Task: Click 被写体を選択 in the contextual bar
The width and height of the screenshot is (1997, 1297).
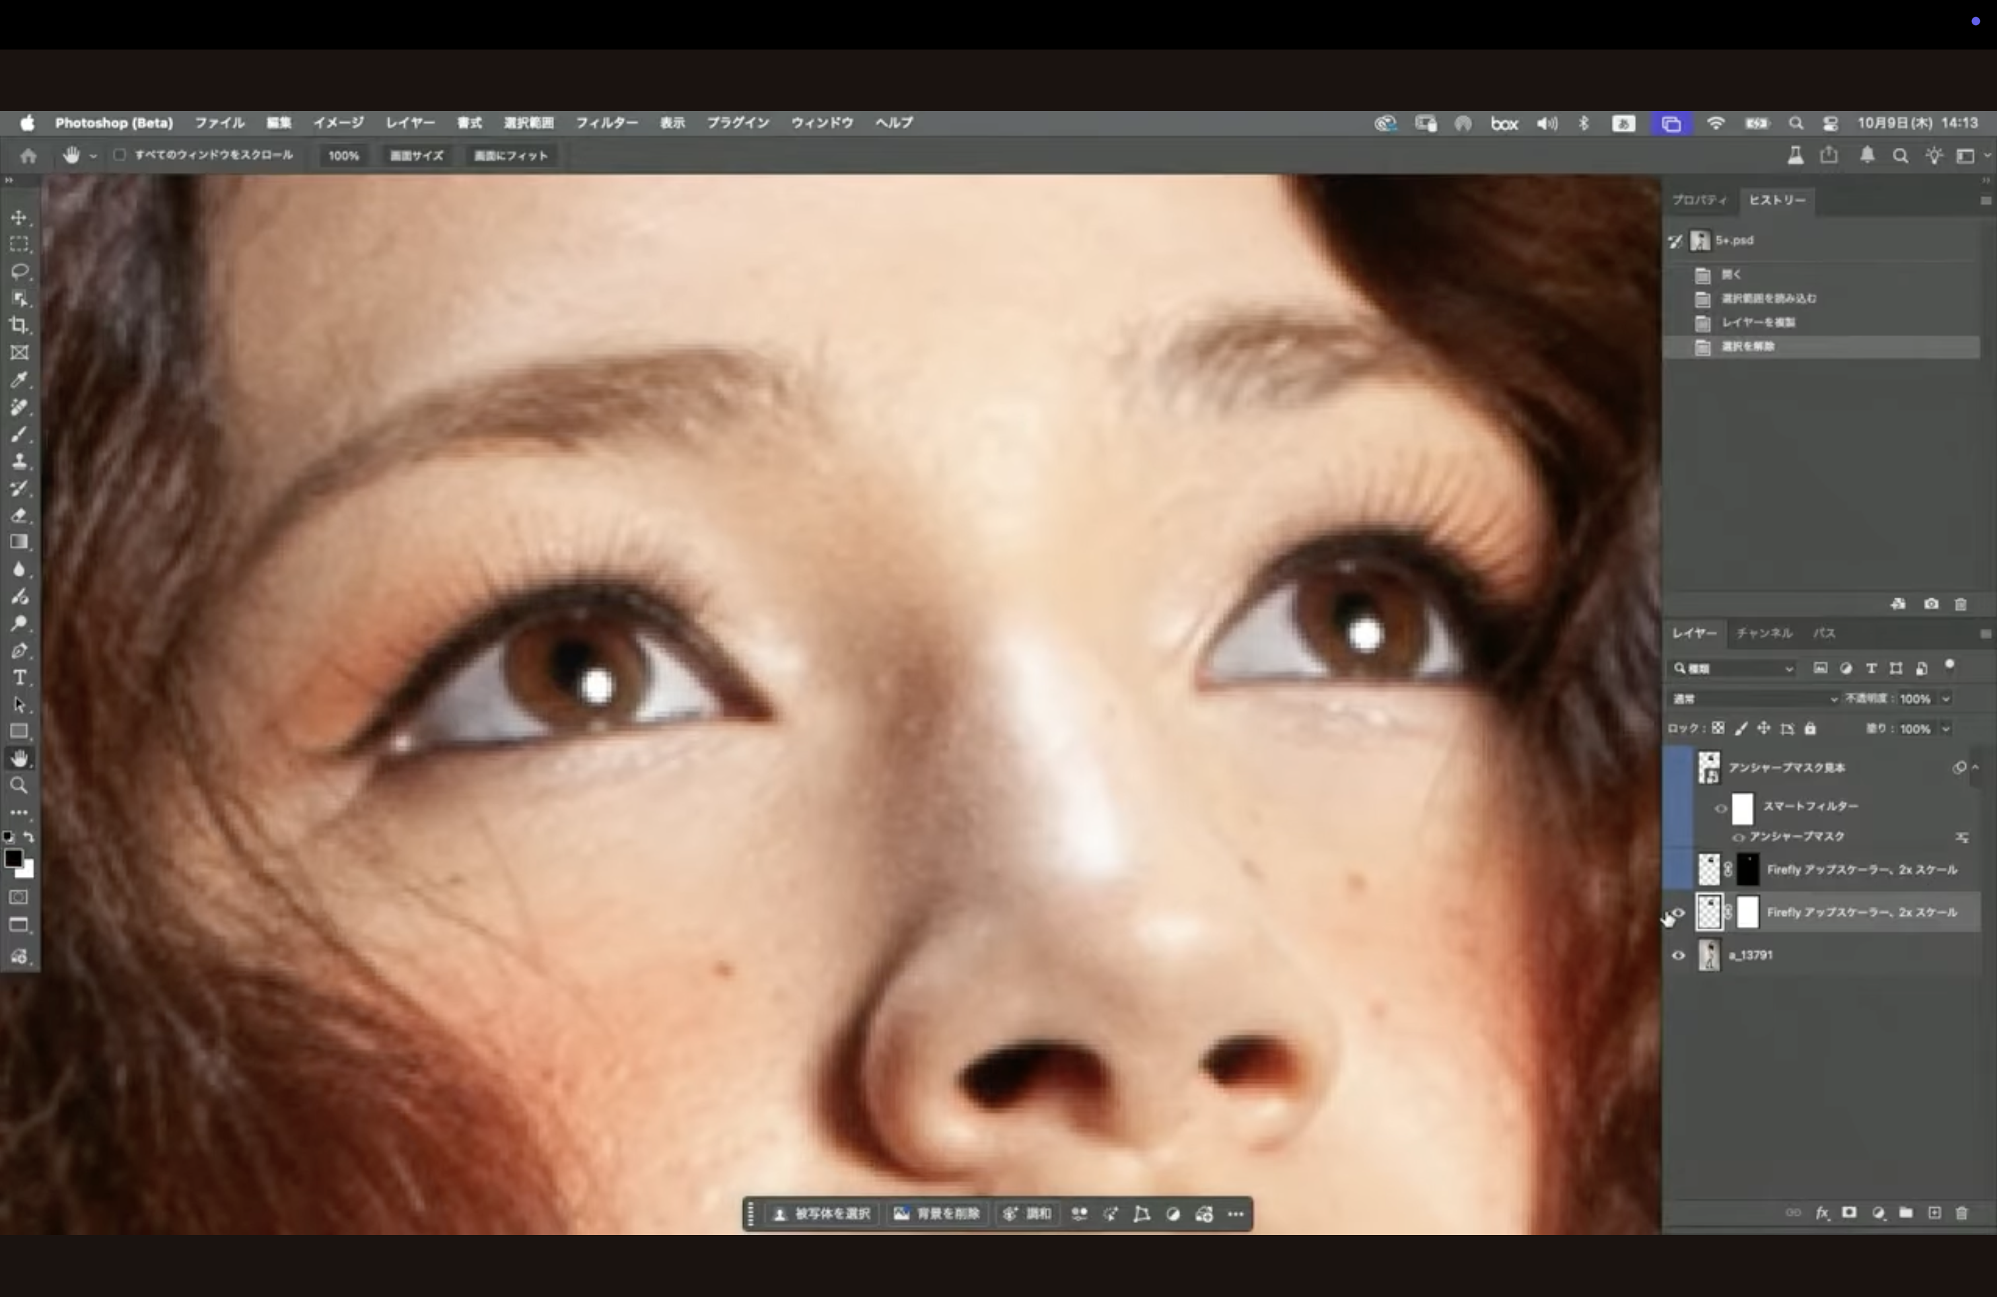Action: (822, 1214)
